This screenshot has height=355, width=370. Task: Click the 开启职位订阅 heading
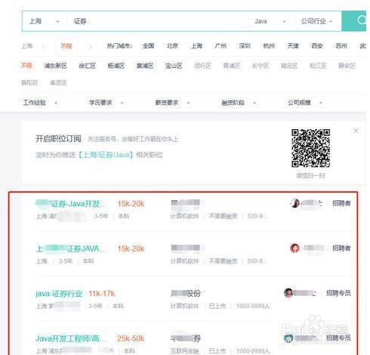58,139
